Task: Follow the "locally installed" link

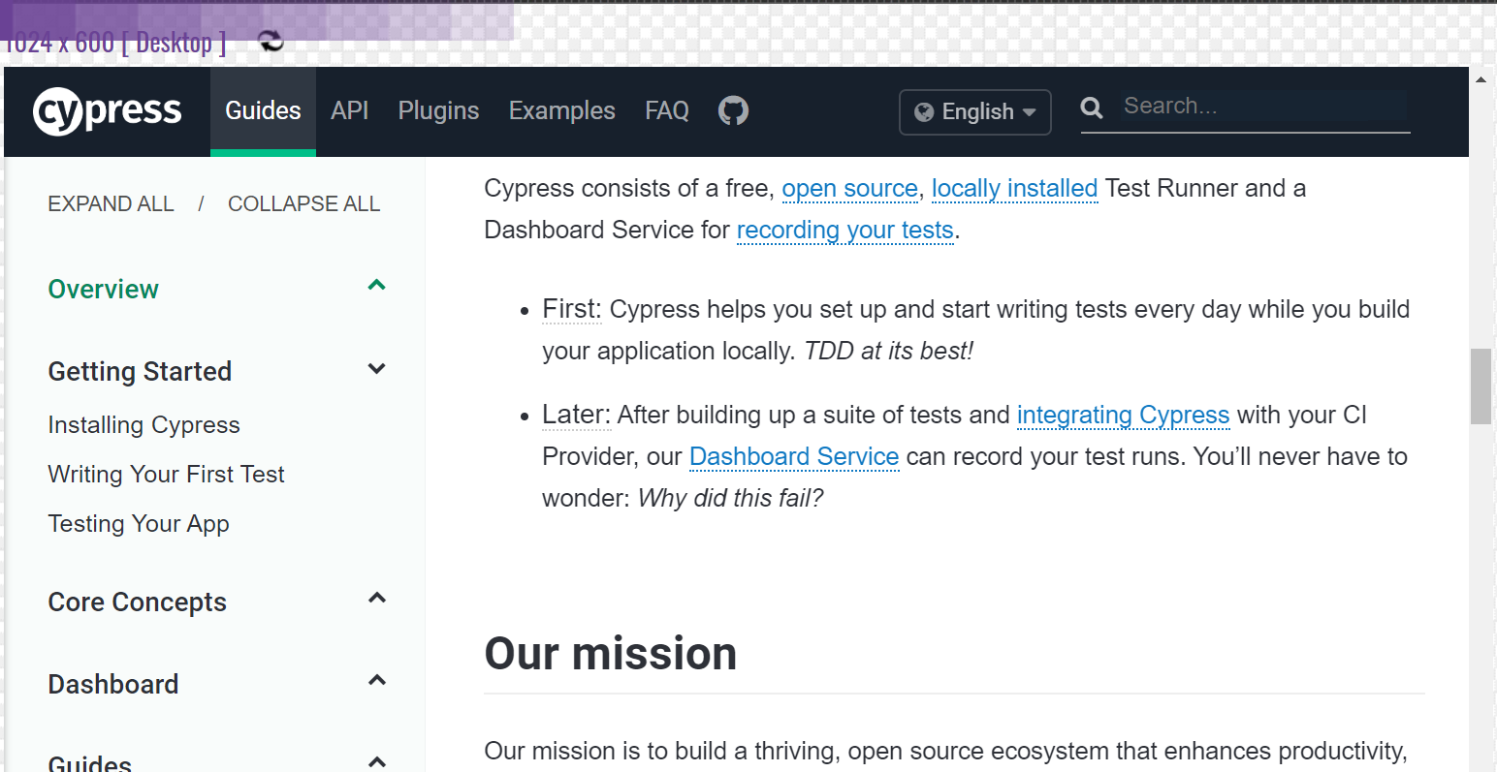Action: (1014, 188)
